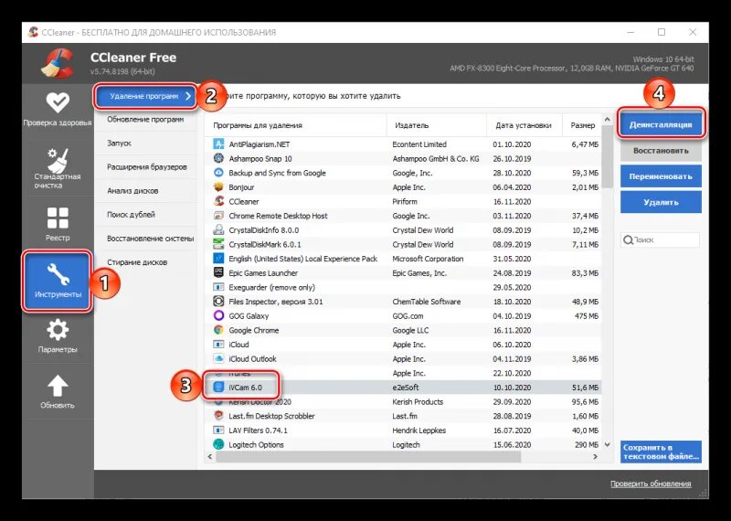The width and height of the screenshot is (731, 521).
Task: Open the Registry (Реестр) section
Action: tap(58, 224)
